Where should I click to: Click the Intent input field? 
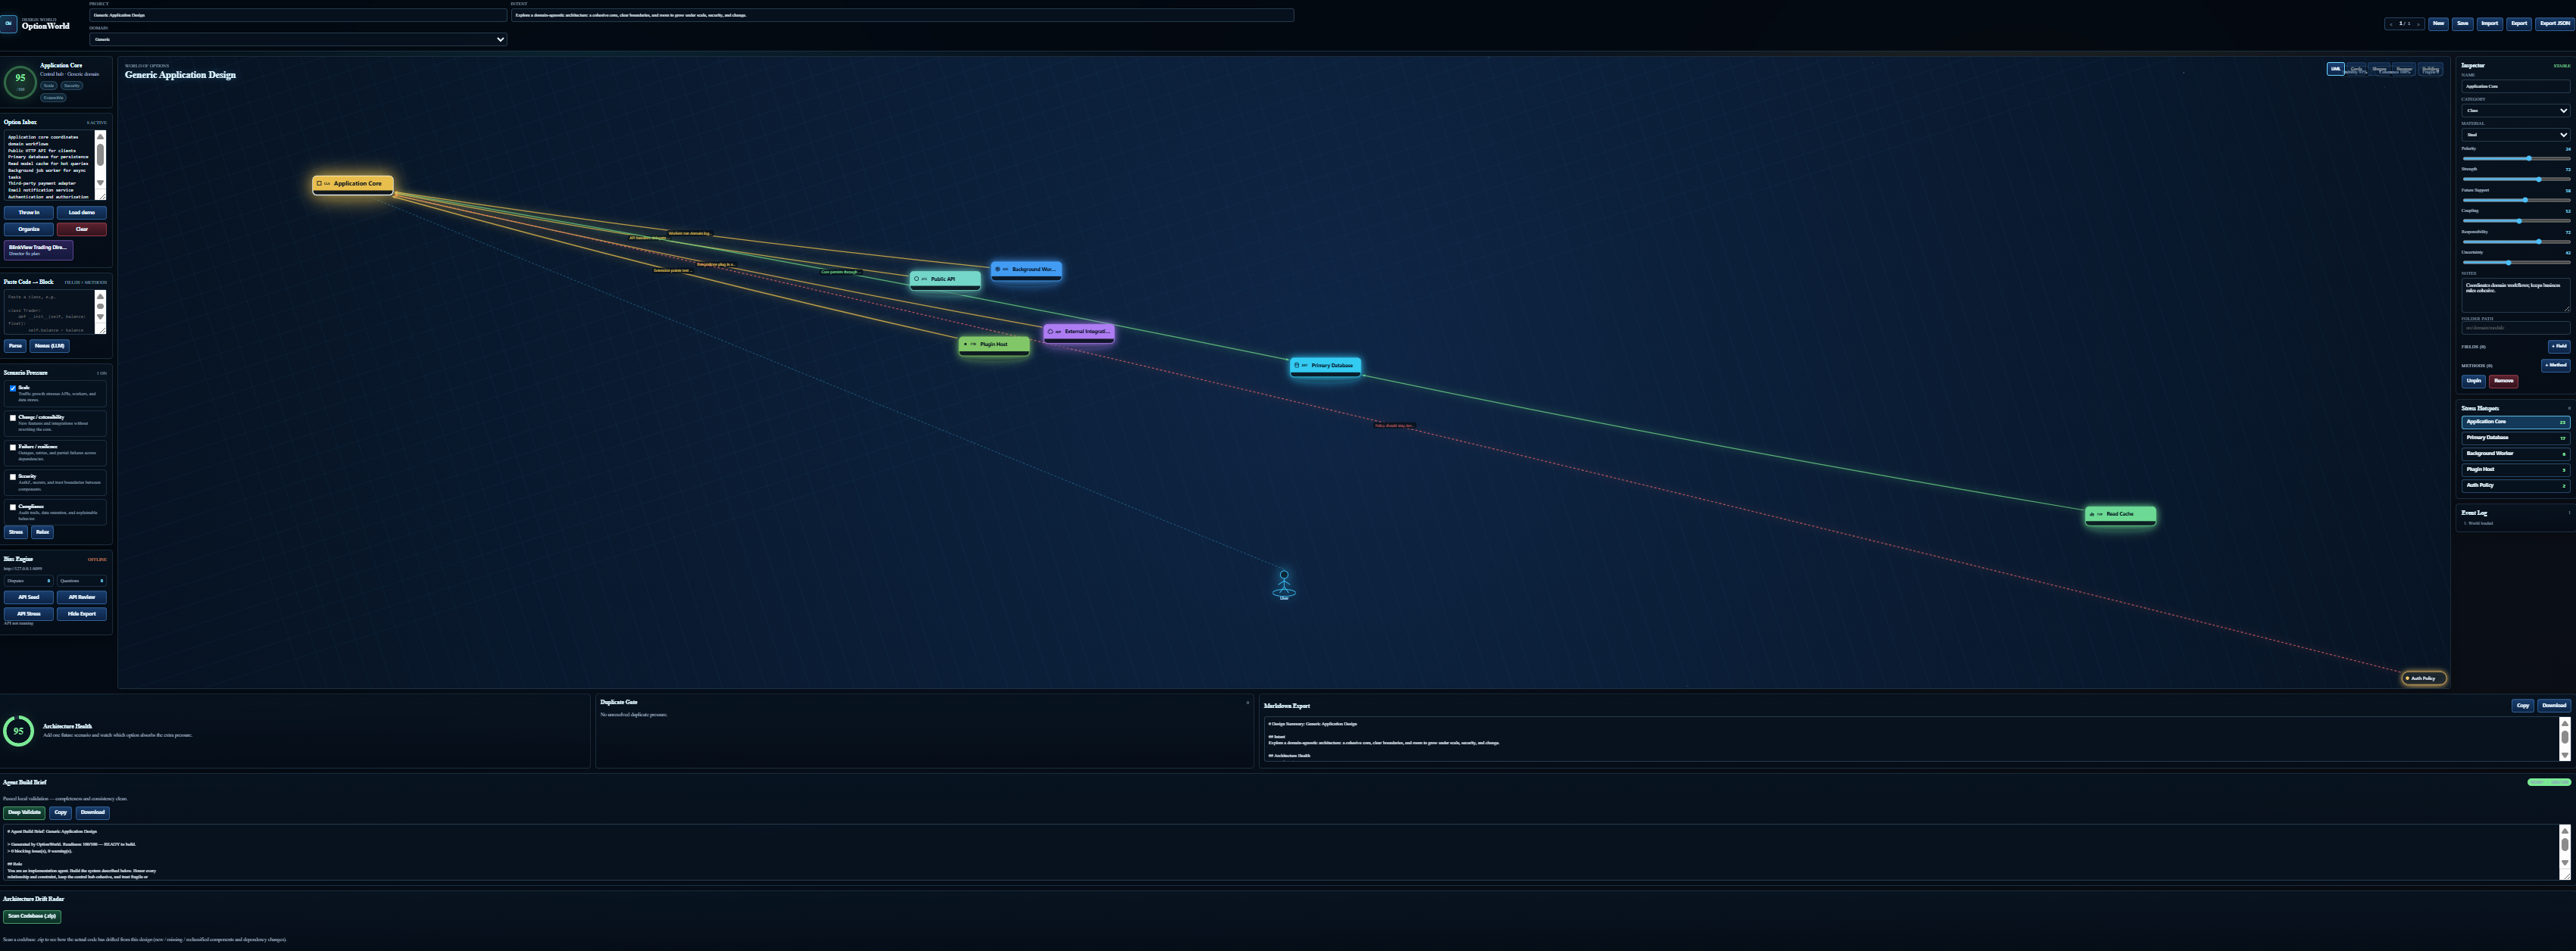tap(902, 15)
